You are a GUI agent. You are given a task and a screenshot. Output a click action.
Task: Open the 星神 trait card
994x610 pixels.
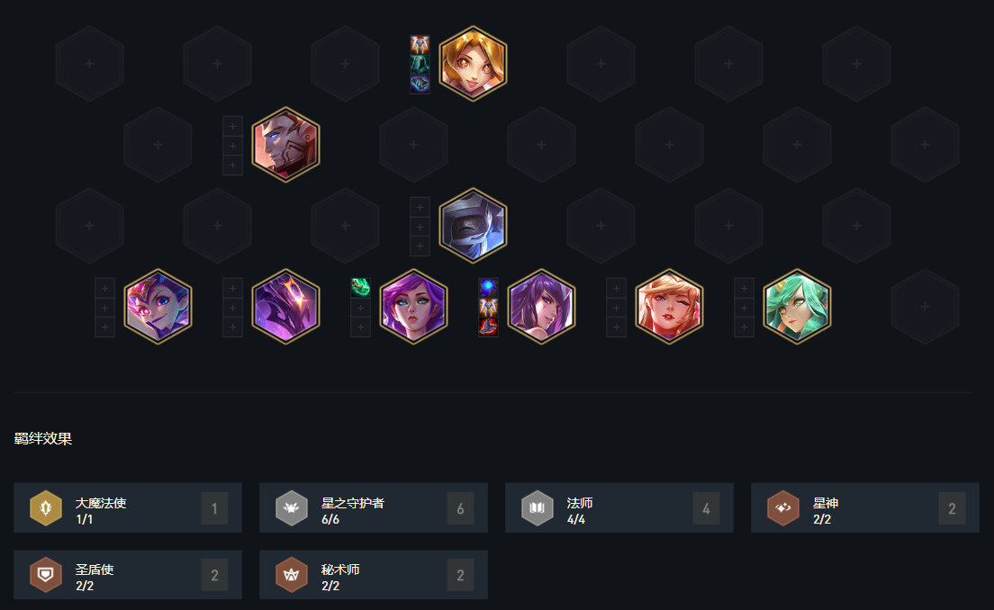click(864, 508)
